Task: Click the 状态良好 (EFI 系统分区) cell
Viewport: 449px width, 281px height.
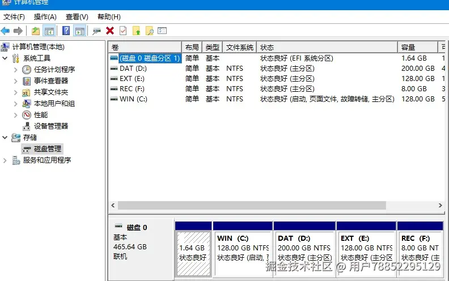Action: point(296,58)
